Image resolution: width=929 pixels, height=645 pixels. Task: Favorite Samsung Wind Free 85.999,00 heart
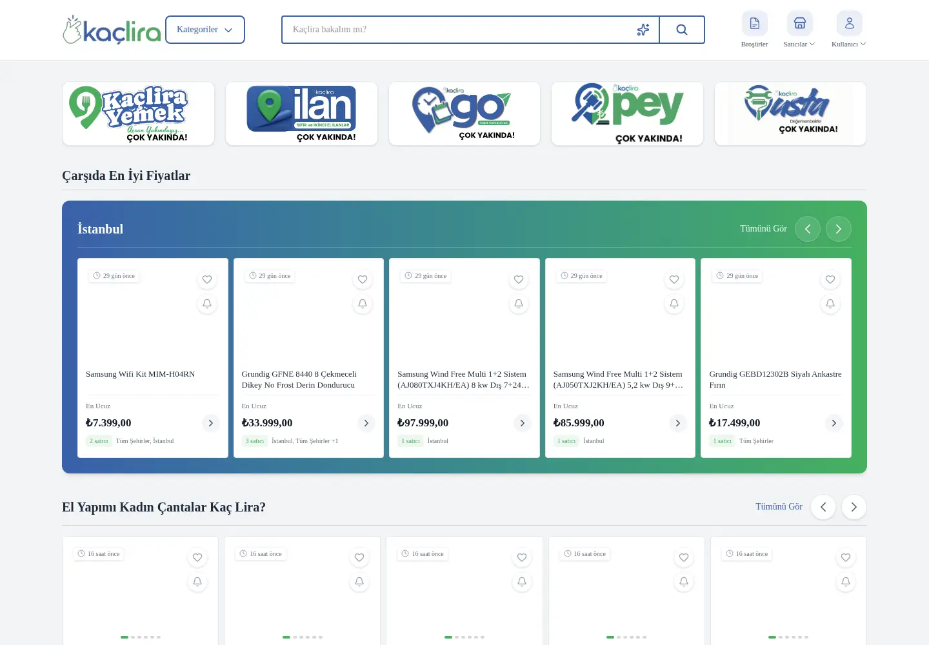coord(674,279)
